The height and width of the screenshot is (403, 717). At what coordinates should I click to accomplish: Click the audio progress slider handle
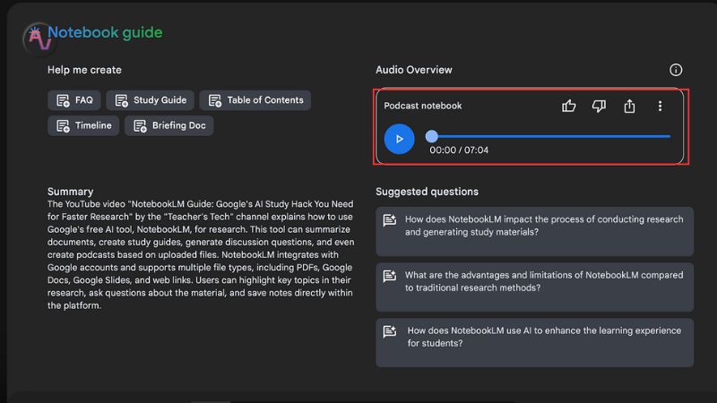[432, 136]
